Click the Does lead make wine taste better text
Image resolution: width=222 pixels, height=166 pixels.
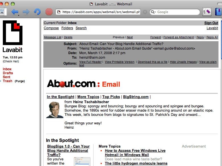coord(133,159)
